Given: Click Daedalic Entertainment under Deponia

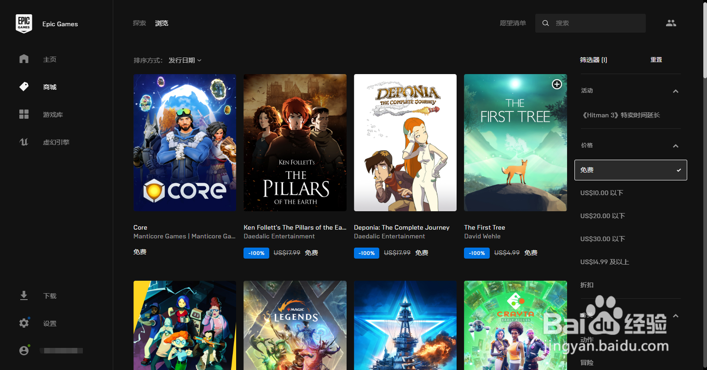Looking at the screenshot, I should coord(389,236).
